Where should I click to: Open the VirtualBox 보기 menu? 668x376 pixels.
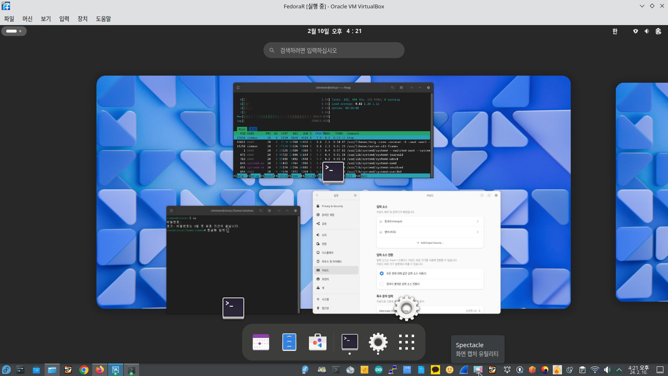(46, 19)
